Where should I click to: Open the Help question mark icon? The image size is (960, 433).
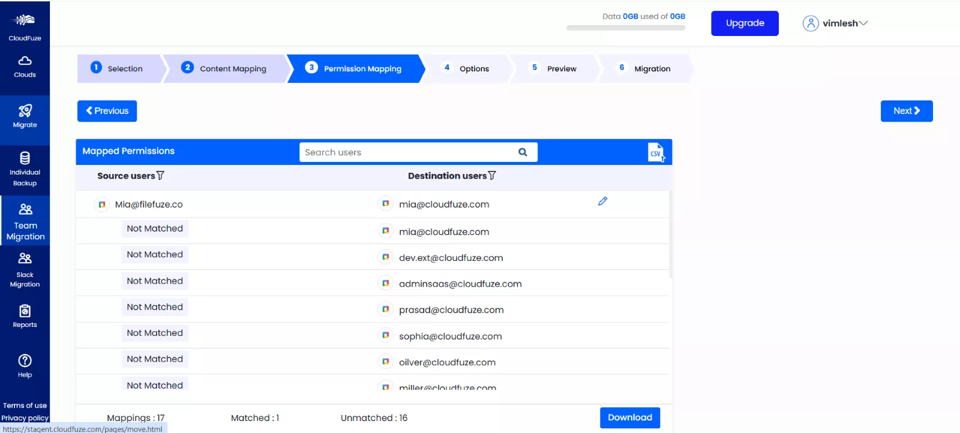pos(25,360)
